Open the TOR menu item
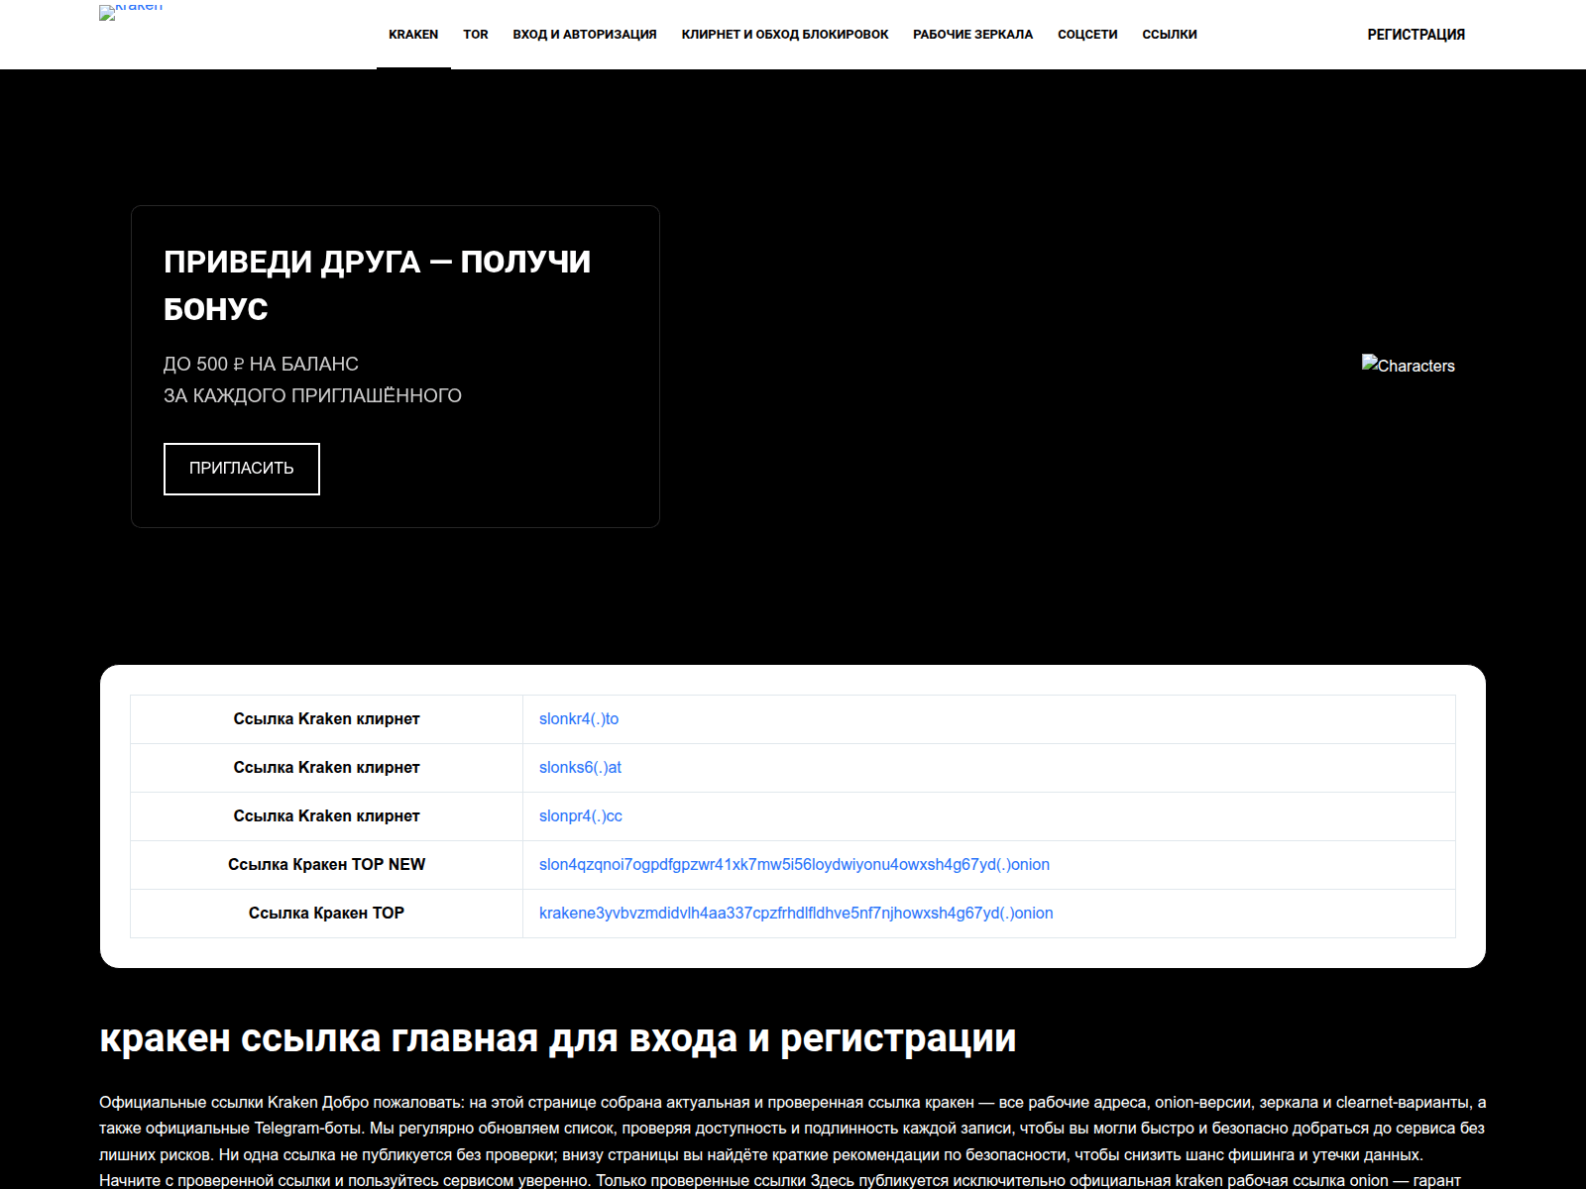The image size is (1586, 1189). point(476,35)
